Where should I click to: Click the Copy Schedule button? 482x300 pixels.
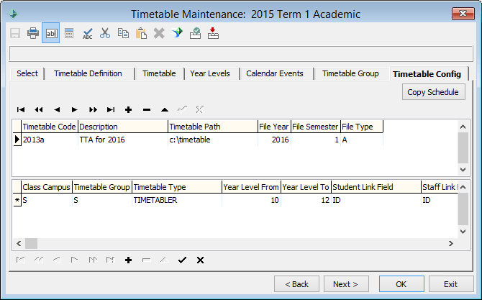point(433,92)
